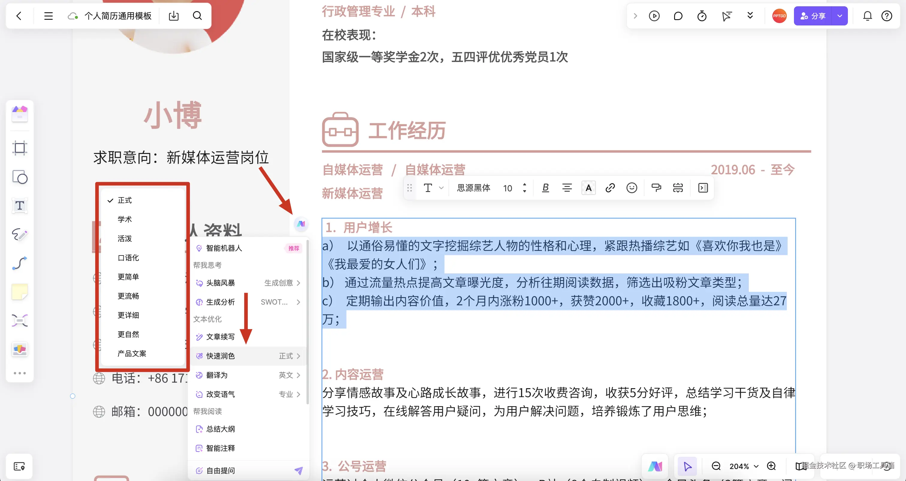This screenshot has height=481, width=906.
Task: Select 总结大纲 from AI menu
Action: point(220,429)
